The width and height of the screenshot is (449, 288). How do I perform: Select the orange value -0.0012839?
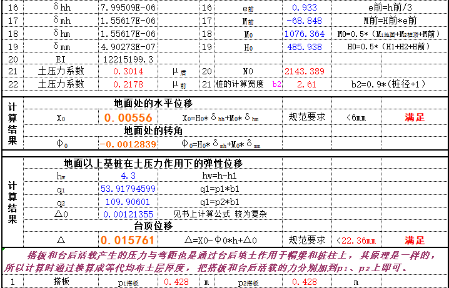pyautogui.click(x=128, y=144)
